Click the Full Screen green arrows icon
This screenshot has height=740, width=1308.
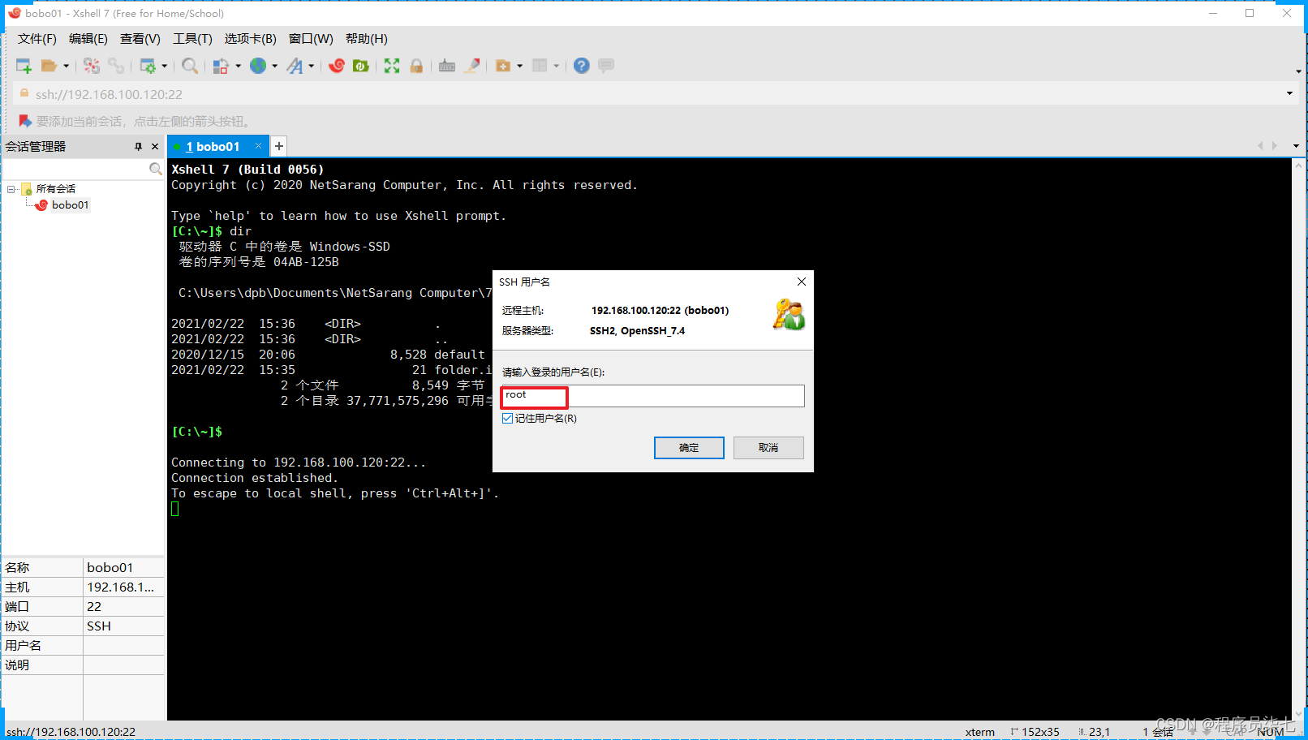[392, 66]
